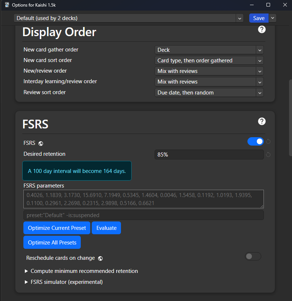Open Save button dropdown arrow
This screenshot has width=292, height=301.
pos(272,18)
